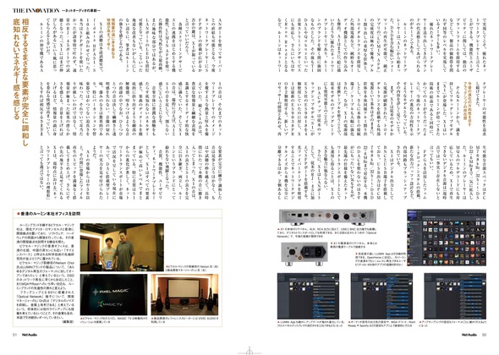
Task: Click the sidebar heading about the Hong Kong office visit
Action: click(x=50, y=214)
